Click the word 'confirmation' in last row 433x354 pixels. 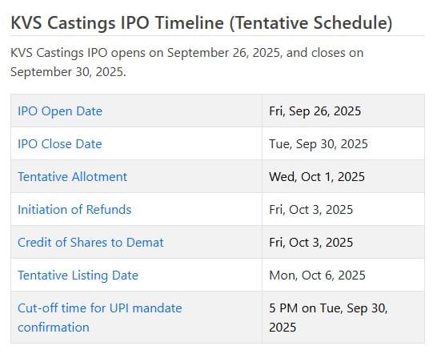[54, 328]
